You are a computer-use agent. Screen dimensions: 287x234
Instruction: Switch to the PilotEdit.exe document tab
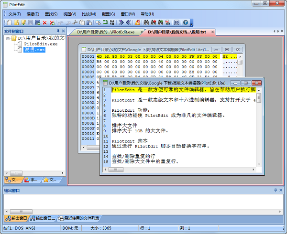tap(109, 32)
